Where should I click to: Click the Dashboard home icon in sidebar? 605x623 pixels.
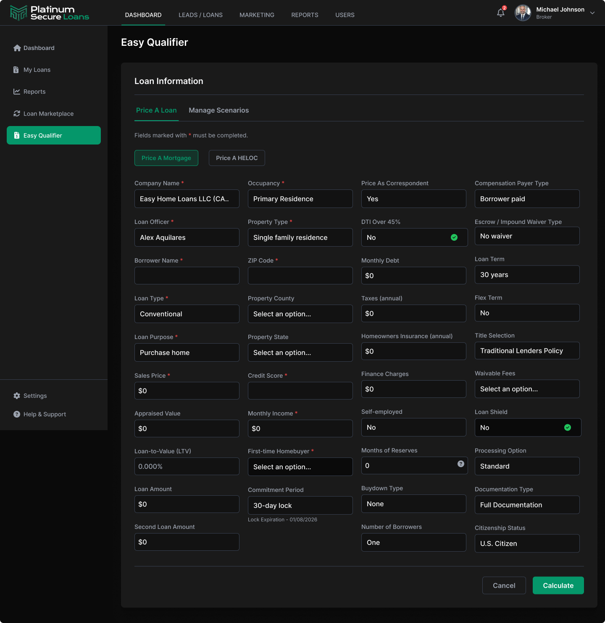click(x=17, y=48)
